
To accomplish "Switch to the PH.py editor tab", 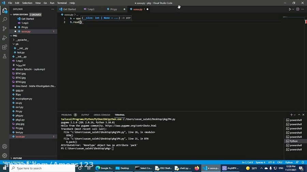I will pos(114,9).
